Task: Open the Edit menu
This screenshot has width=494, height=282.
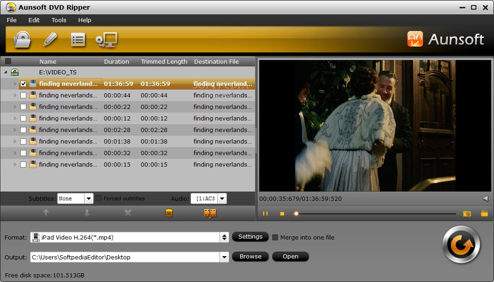Action: tap(34, 20)
